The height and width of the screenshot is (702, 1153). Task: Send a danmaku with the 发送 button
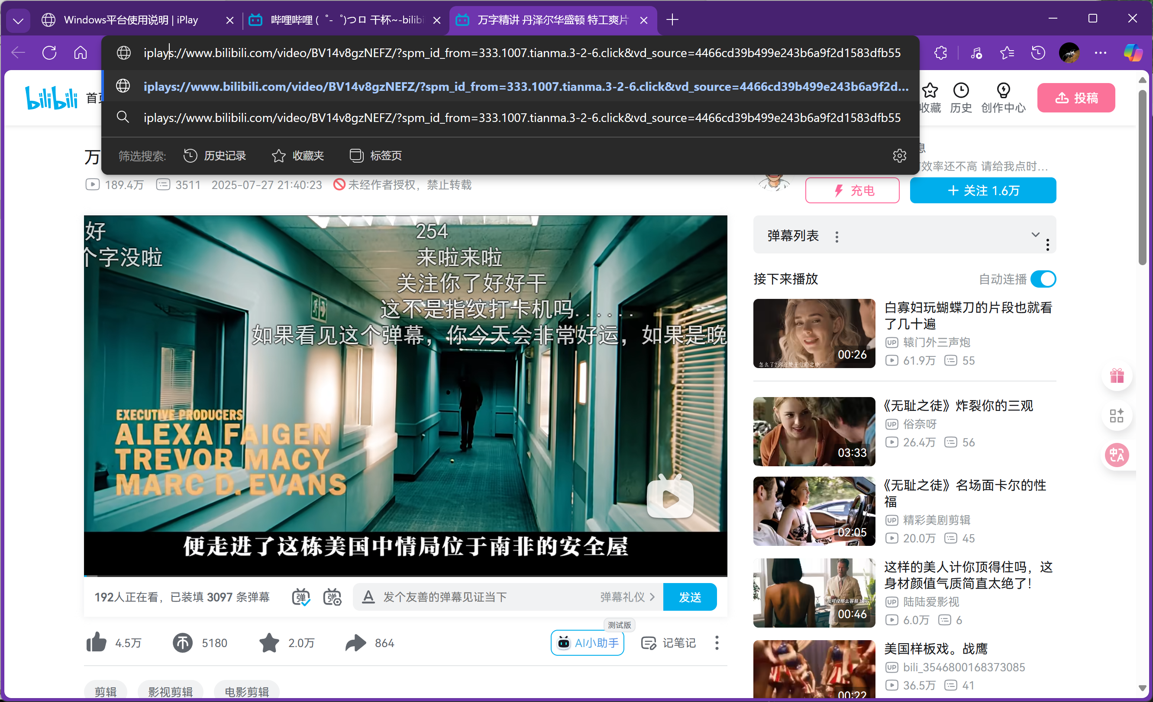pyautogui.click(x=690, y=596)
